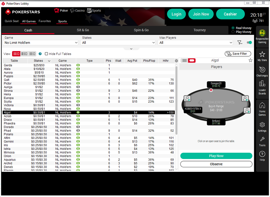
Task: Open table column settings gear icon
Action: coord(176,61)
